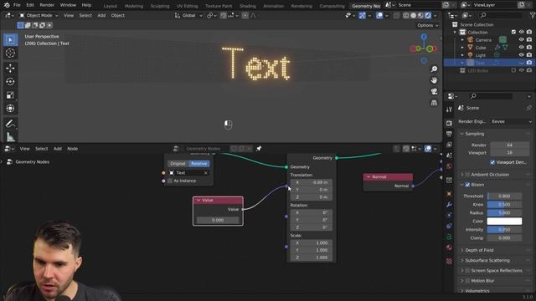Toggle the camera view icon in viewport

(434, 91)
